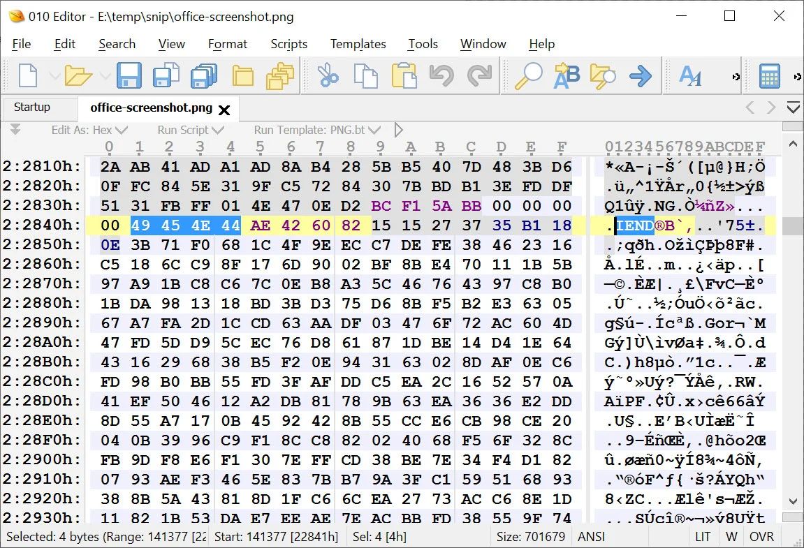Click the vertical scrollbar thumb
The height and width of the screenshot is (548, 804).
(x=792, y=225)
